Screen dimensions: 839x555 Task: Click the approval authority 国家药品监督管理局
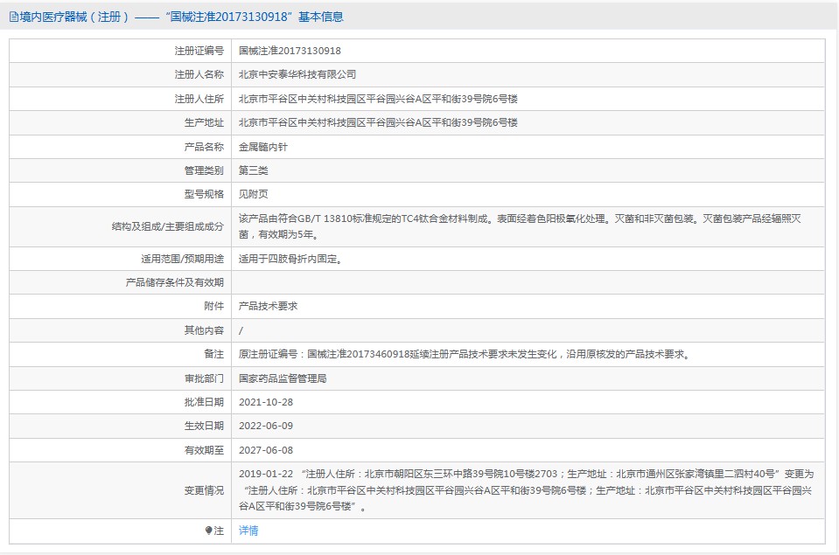(x=283, y=378)
